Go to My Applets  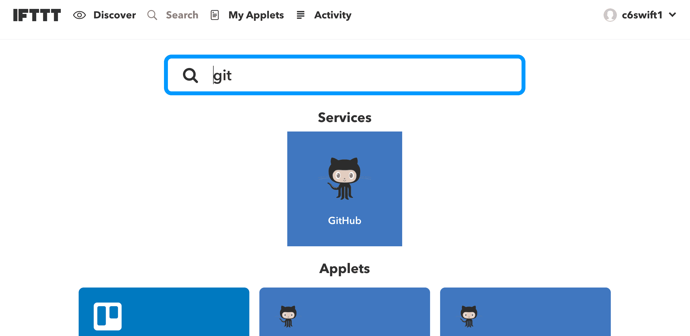256,15
